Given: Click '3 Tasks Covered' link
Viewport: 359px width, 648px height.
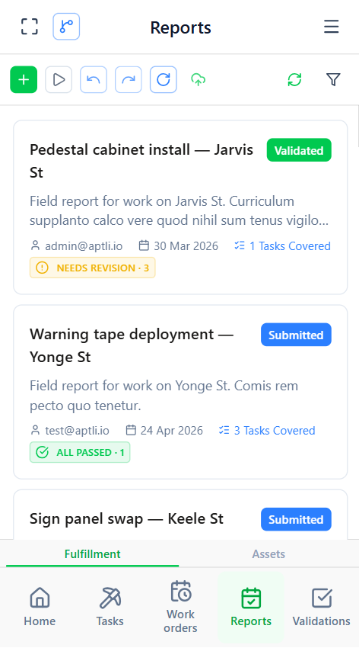Looking at the screenshot, I should point(267,431).
